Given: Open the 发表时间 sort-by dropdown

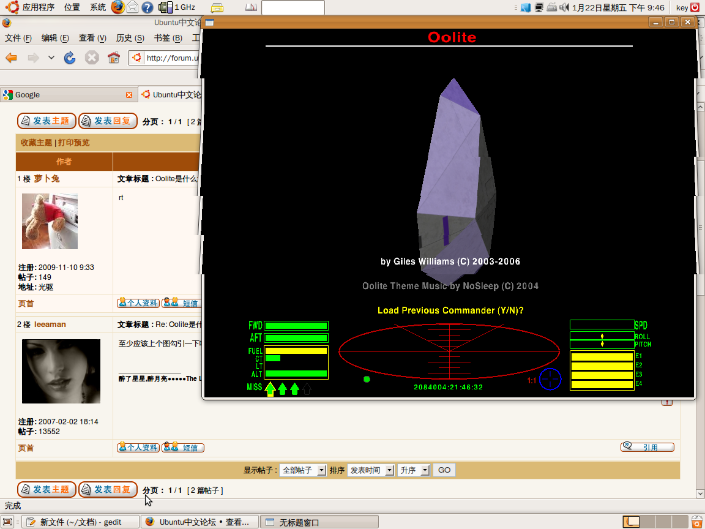Looking at the screenshot, I should coord(371,470).
